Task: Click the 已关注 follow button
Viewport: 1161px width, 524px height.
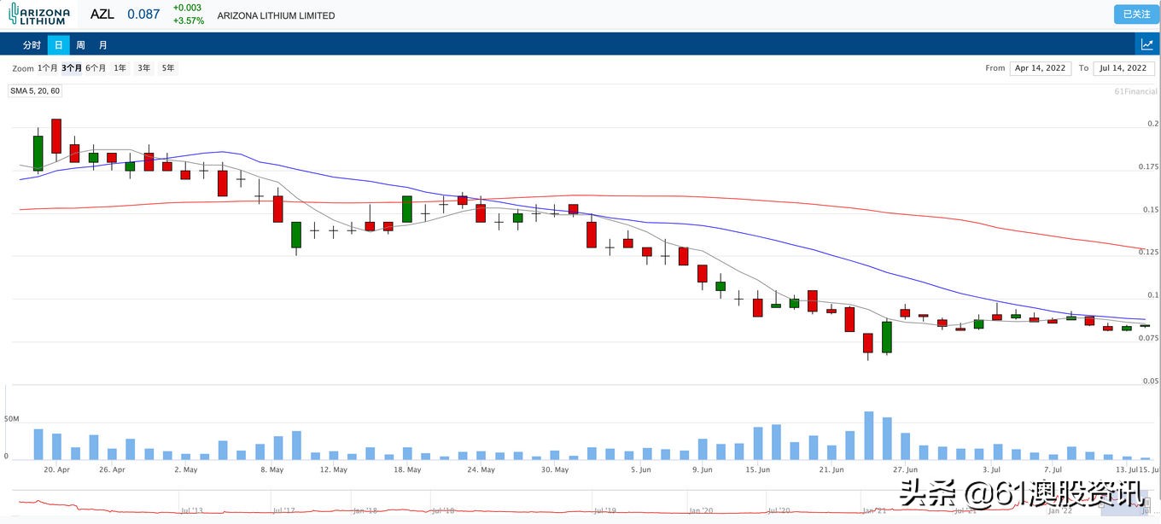Action: pos(1136,14)
